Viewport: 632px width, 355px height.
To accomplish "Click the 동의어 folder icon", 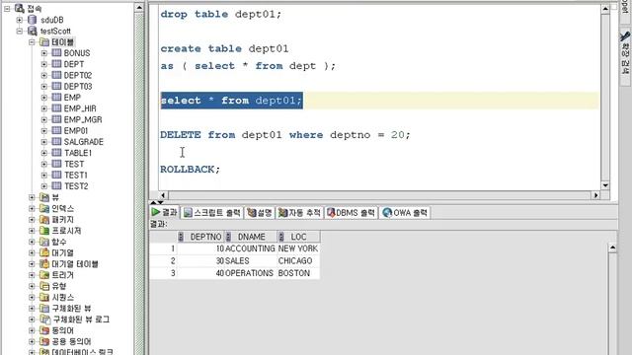I will (x=44, y=330).
